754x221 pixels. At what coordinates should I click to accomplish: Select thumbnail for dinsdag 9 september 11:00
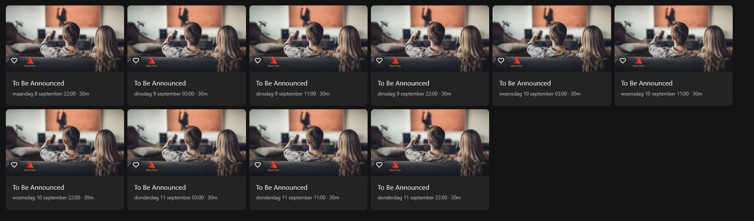click(308, 38)
